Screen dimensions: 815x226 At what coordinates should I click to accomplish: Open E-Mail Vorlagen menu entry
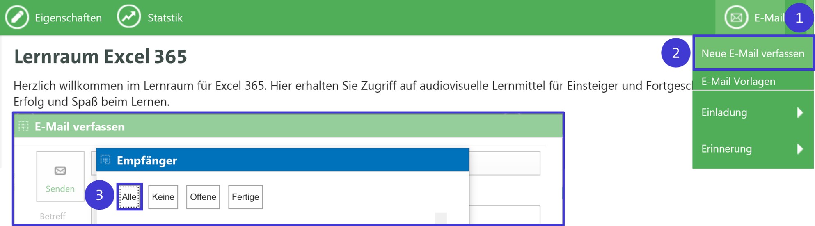(753, 81)
